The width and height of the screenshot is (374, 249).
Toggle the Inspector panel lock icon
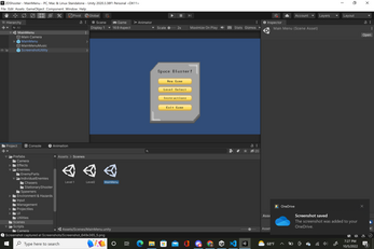point(365,22)
